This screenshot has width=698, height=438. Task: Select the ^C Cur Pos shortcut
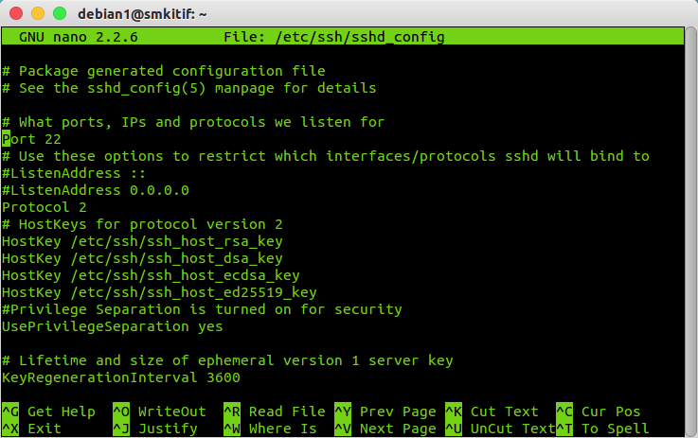click(599, 412)
